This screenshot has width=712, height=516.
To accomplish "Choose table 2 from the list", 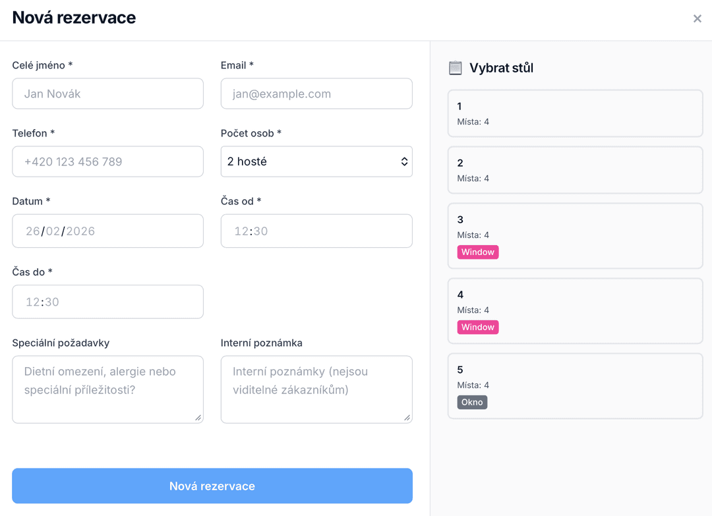I will [x=575, y=170].
